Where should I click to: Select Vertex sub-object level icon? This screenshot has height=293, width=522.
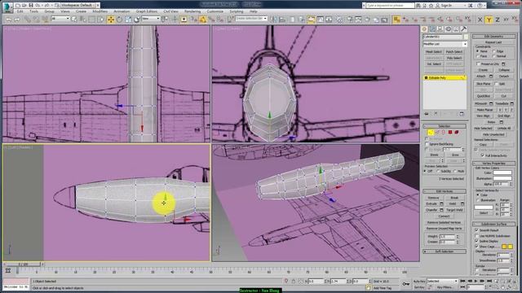[x=431, y=132]
